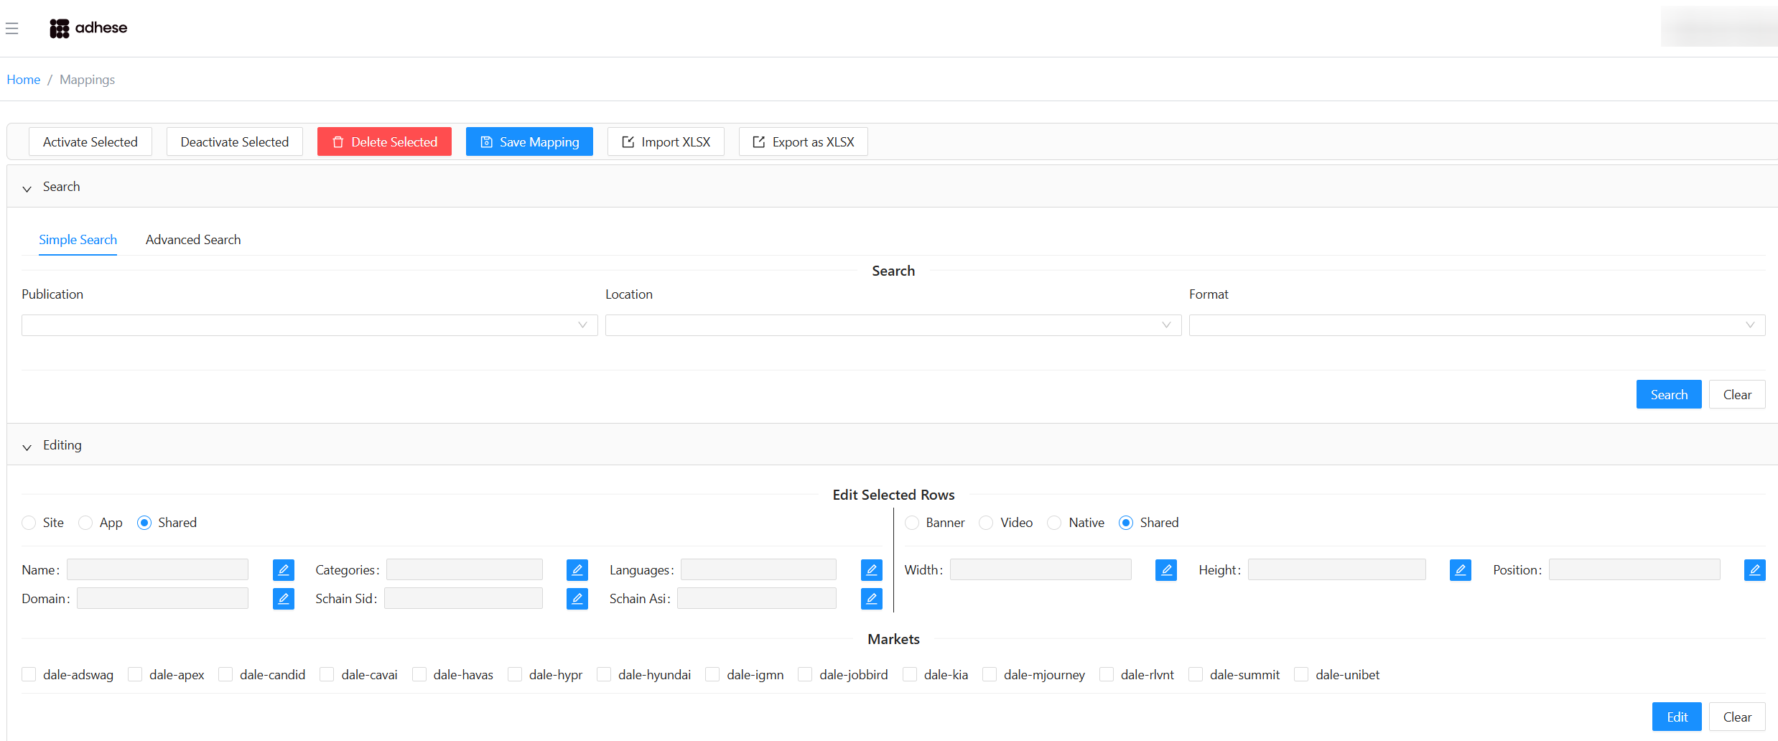Select the Site radio button
The image size is (1778, 741).
click(x=29, y=523)
